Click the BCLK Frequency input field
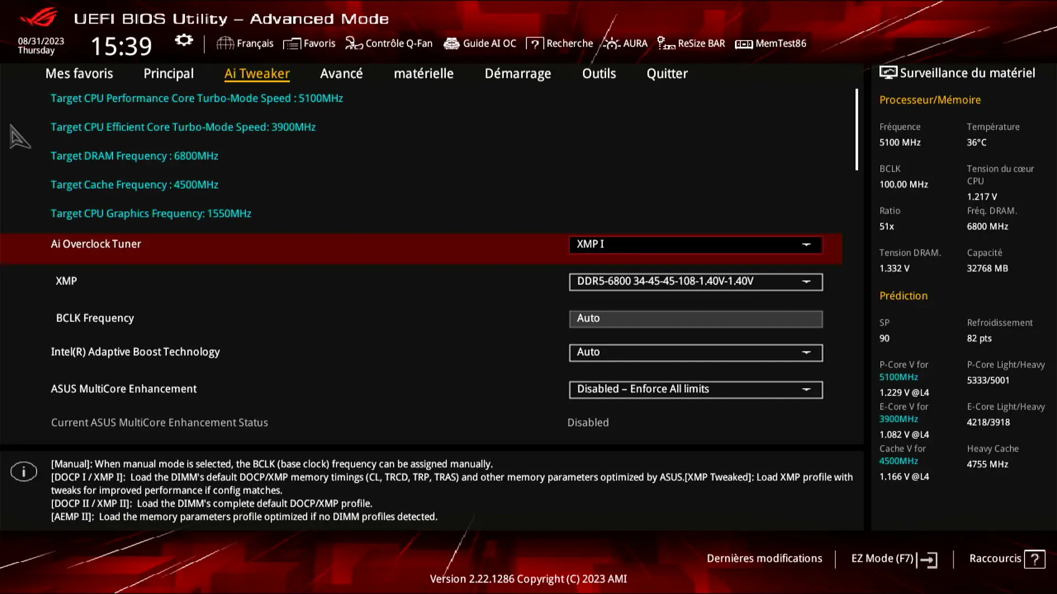Screen dimensions: 1057x594 click(696, 319)
